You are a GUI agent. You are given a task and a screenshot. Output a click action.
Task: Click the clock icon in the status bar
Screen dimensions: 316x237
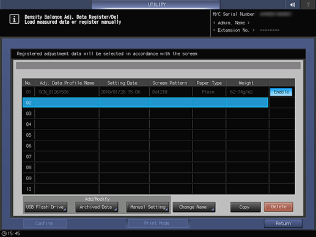4,233
